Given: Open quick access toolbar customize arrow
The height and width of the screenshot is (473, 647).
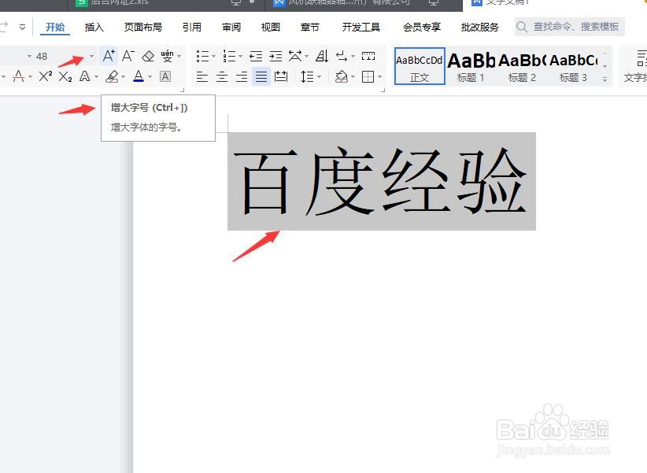Looking at the screenshot, I should click(x=22, y=28).
